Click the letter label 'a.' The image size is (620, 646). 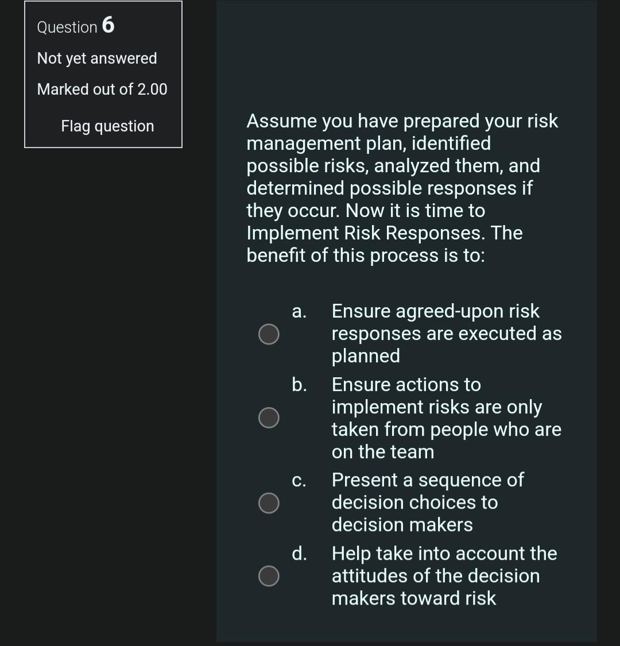click(x=299, y=311)
